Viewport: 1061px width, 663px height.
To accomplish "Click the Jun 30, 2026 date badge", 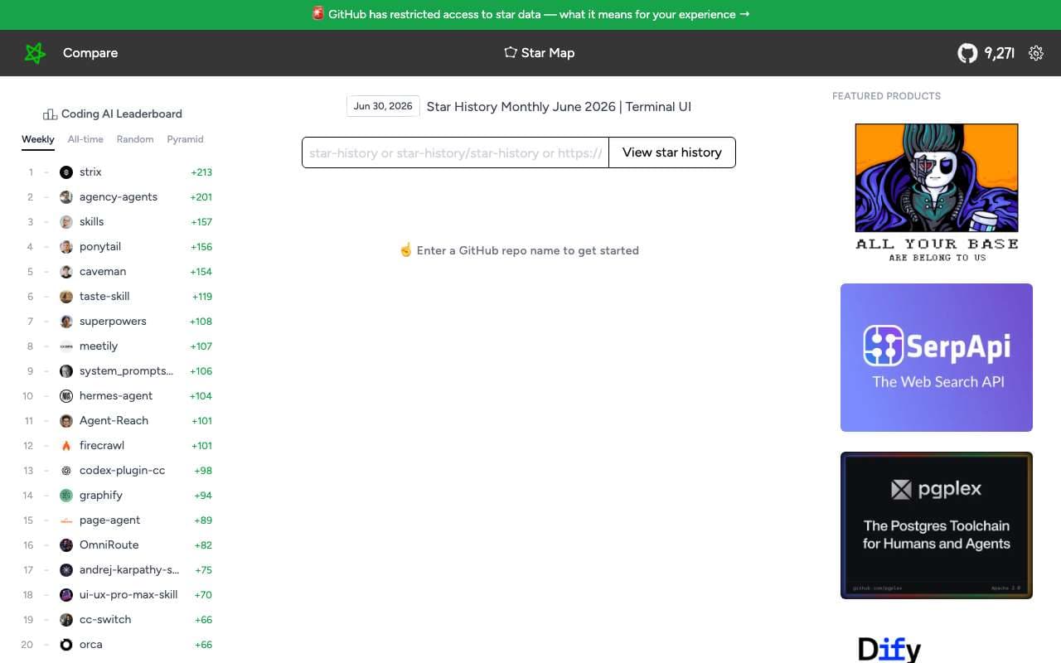I will click(x=383, y=106).
